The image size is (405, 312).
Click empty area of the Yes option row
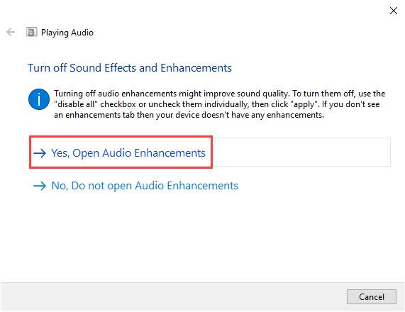coord(301,152)
